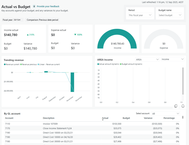
Task: Click the green up-arrow income indicator
Action: [28, 35]
